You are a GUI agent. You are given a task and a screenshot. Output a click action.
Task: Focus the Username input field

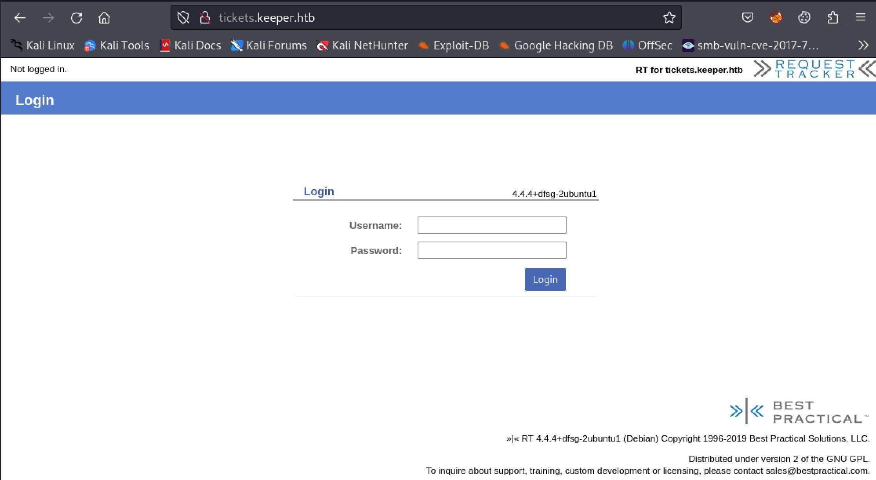tap(492, 225)
